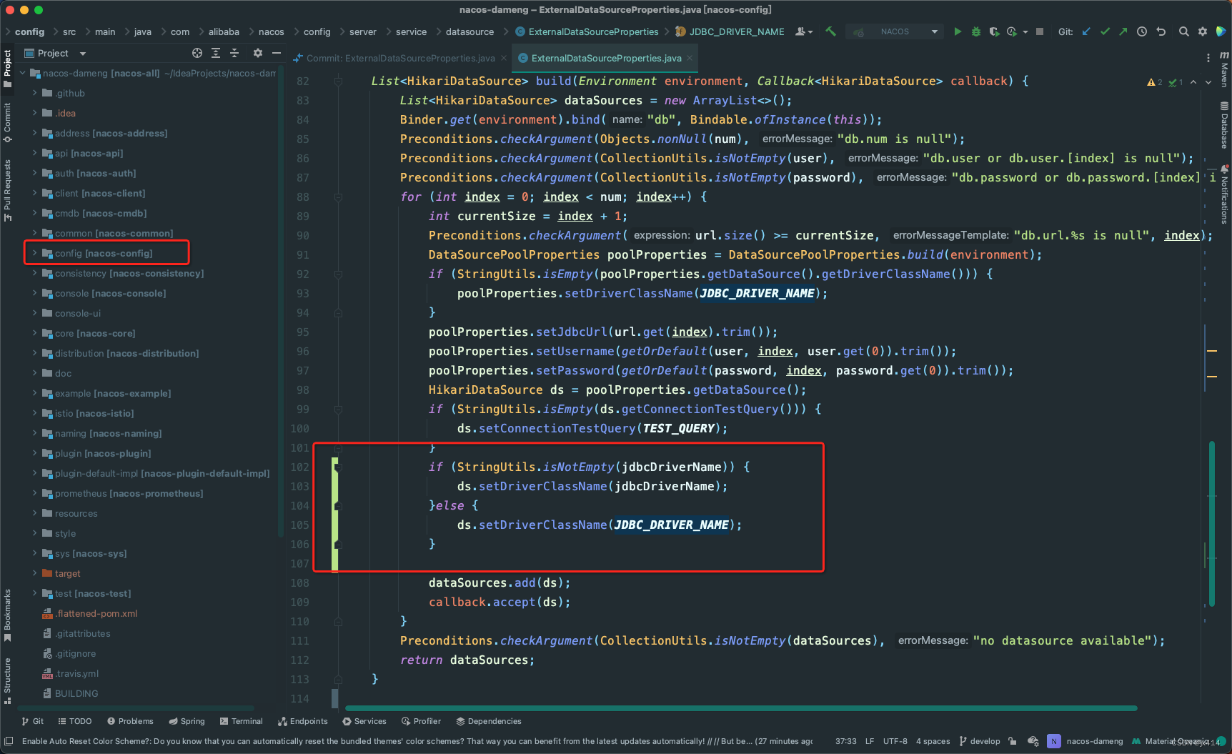Open the Structure side panel

7,680
